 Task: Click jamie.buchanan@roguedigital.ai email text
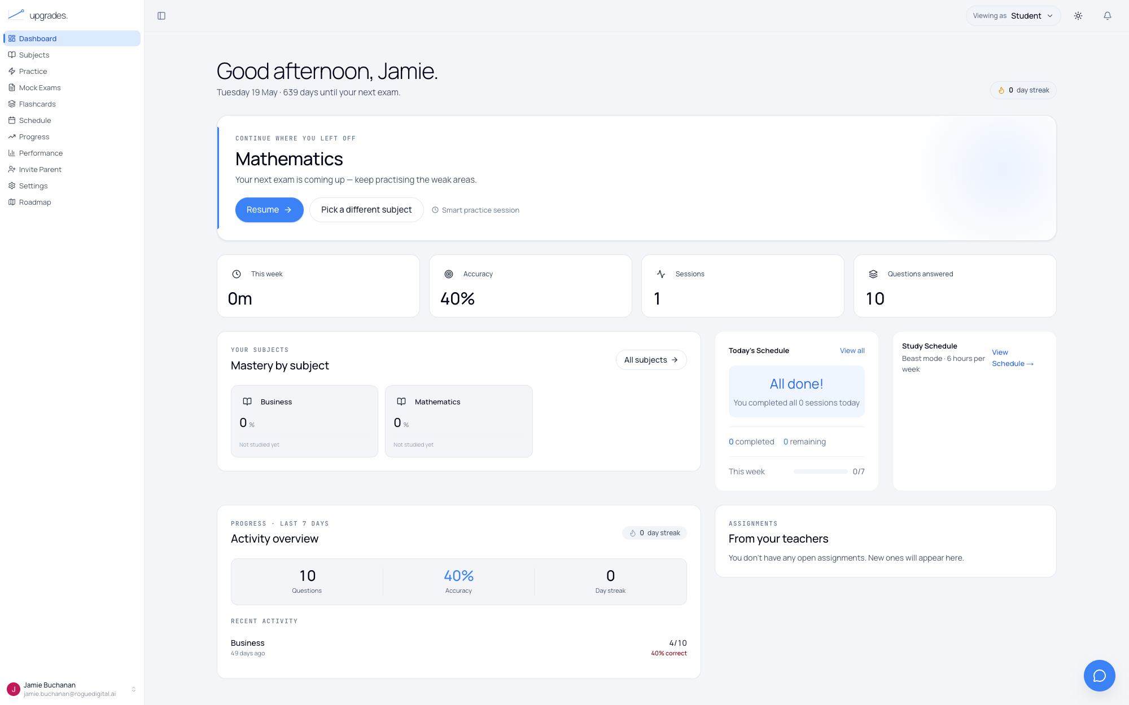[69, 694]
